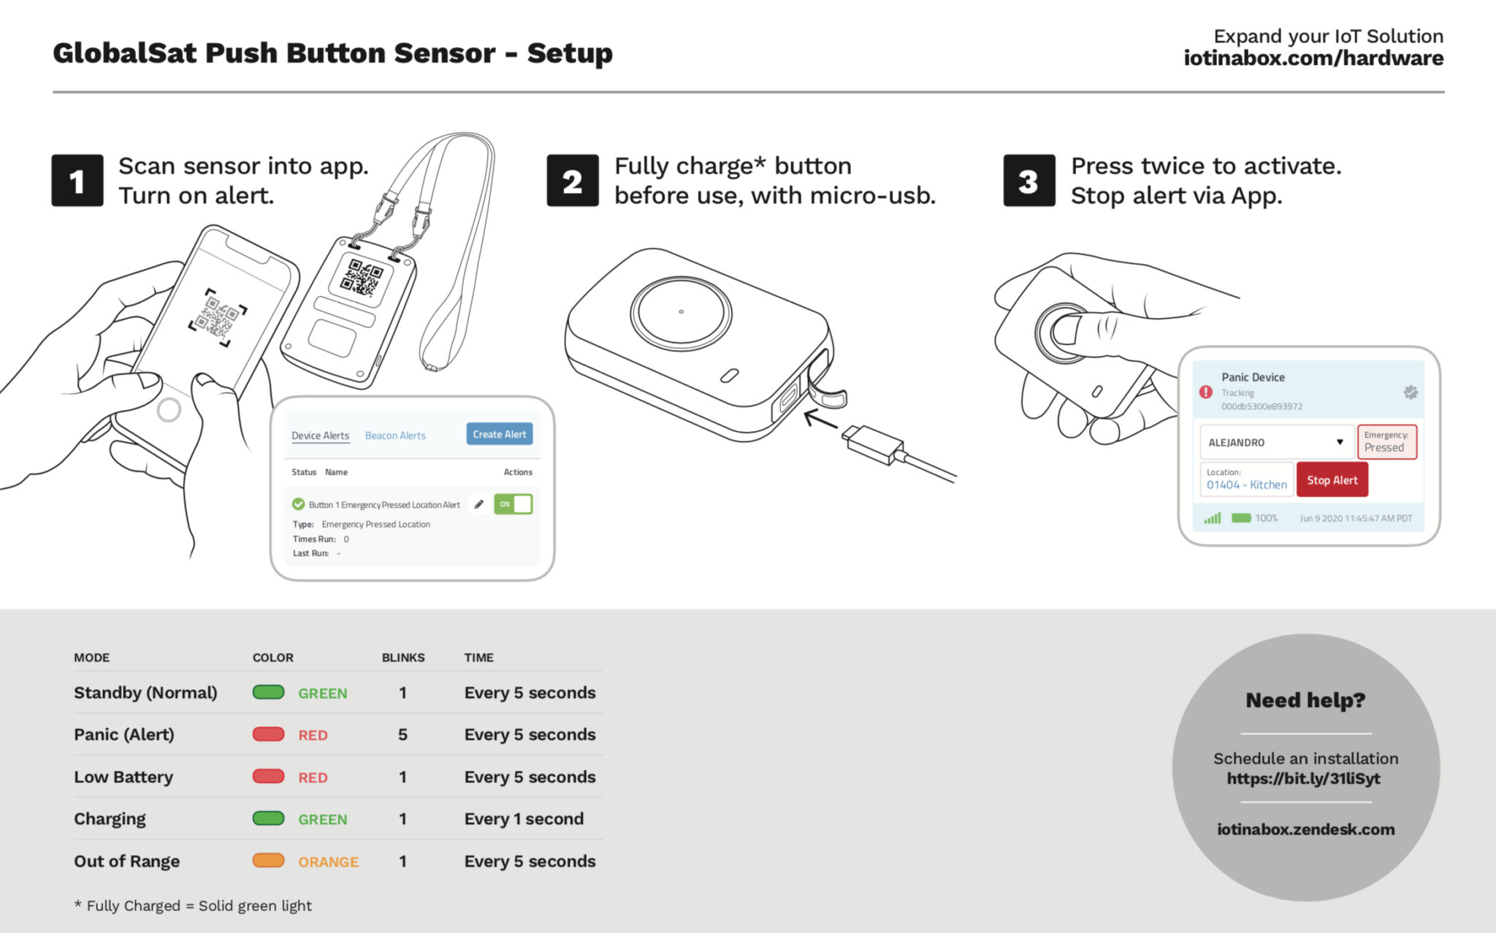This screenshot has height=933, width=1496.
Task: Click the green Standby color swatch
Action: pos(268,693)
